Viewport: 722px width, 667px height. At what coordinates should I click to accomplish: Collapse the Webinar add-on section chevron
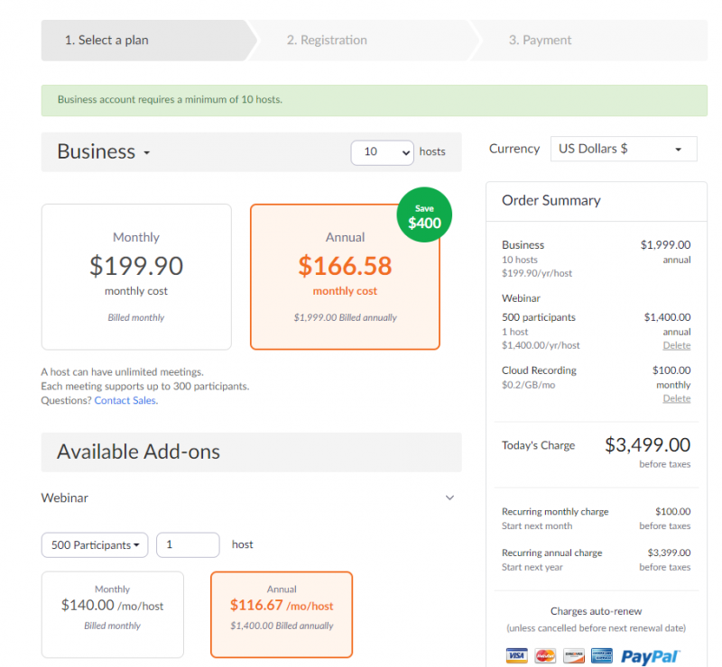click(x=449, y=498)
